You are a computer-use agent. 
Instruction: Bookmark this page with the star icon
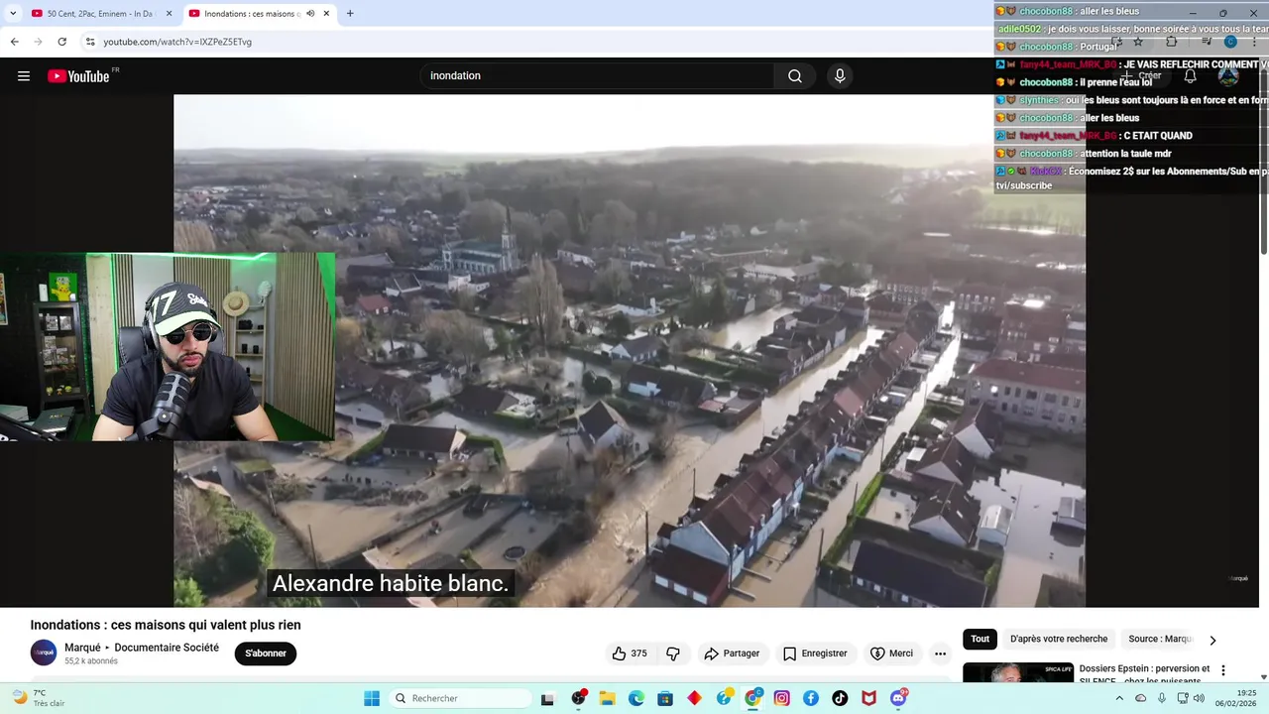click(1138, 42)
